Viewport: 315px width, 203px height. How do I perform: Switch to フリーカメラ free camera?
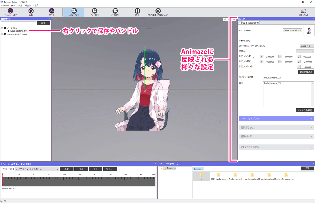coord(94,12)
